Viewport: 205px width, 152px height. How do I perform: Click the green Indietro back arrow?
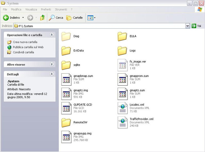[x=6, y=18]
